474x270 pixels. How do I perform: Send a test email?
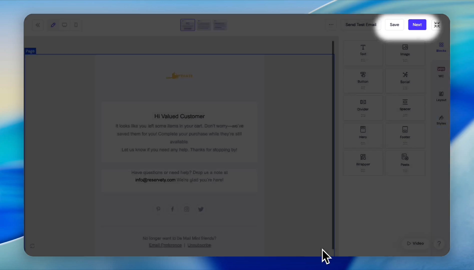tap(361, 24)
